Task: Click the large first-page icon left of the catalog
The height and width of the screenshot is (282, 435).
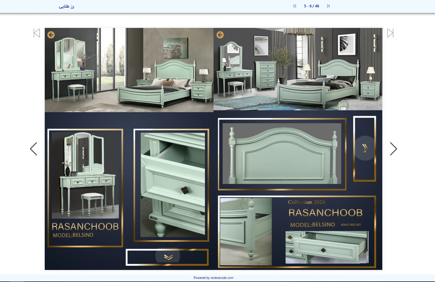Action: click(x=37, y=33)
